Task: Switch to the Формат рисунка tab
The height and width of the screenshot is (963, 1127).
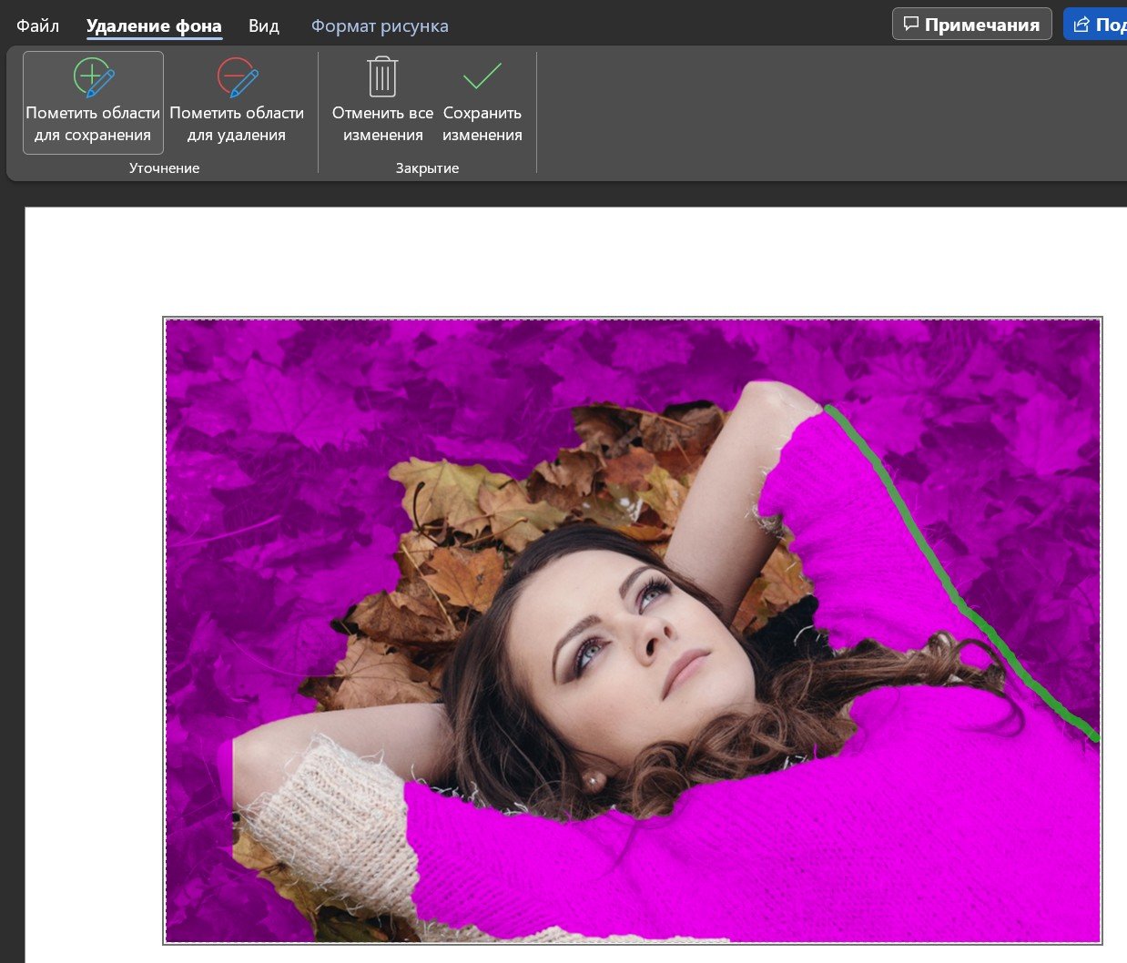Action: (380, 25)
